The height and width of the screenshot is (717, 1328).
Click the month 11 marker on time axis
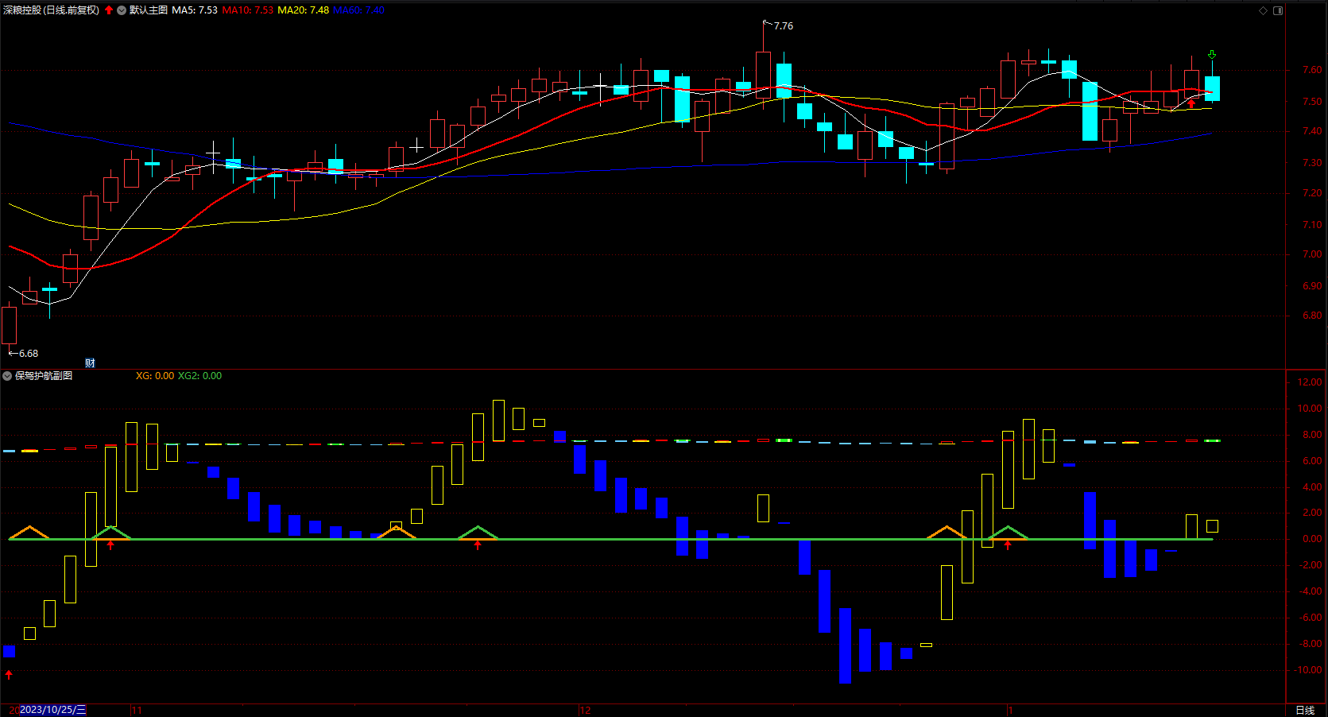point(137,710)
